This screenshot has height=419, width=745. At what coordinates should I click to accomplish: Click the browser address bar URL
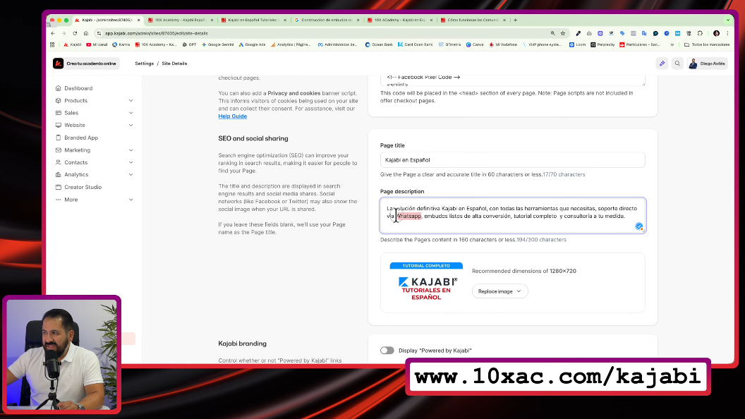click(x=157, y=33)
